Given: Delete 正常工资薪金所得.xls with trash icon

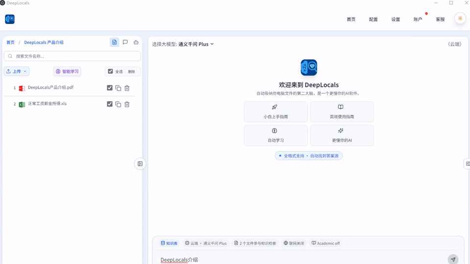Looking at the screenshot, I should point(127,104).
